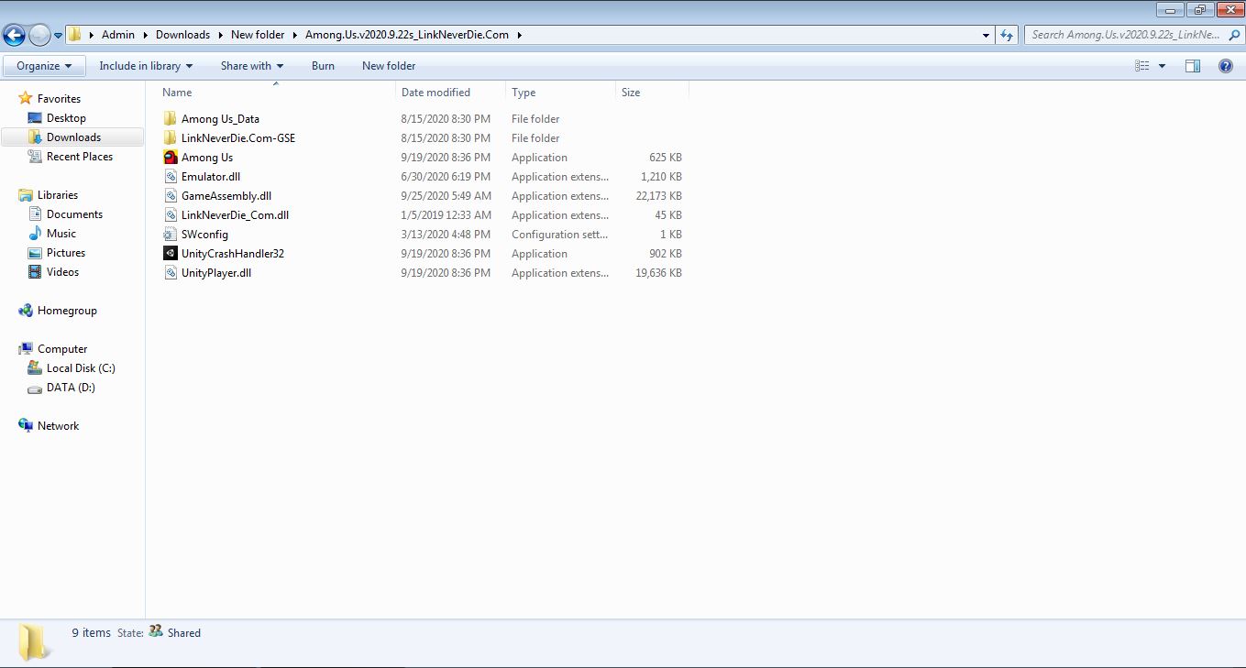The width and height of the screenshot is (1246, 668).
Task: Sort files by Date modified column
Action: tap(436, 93)
